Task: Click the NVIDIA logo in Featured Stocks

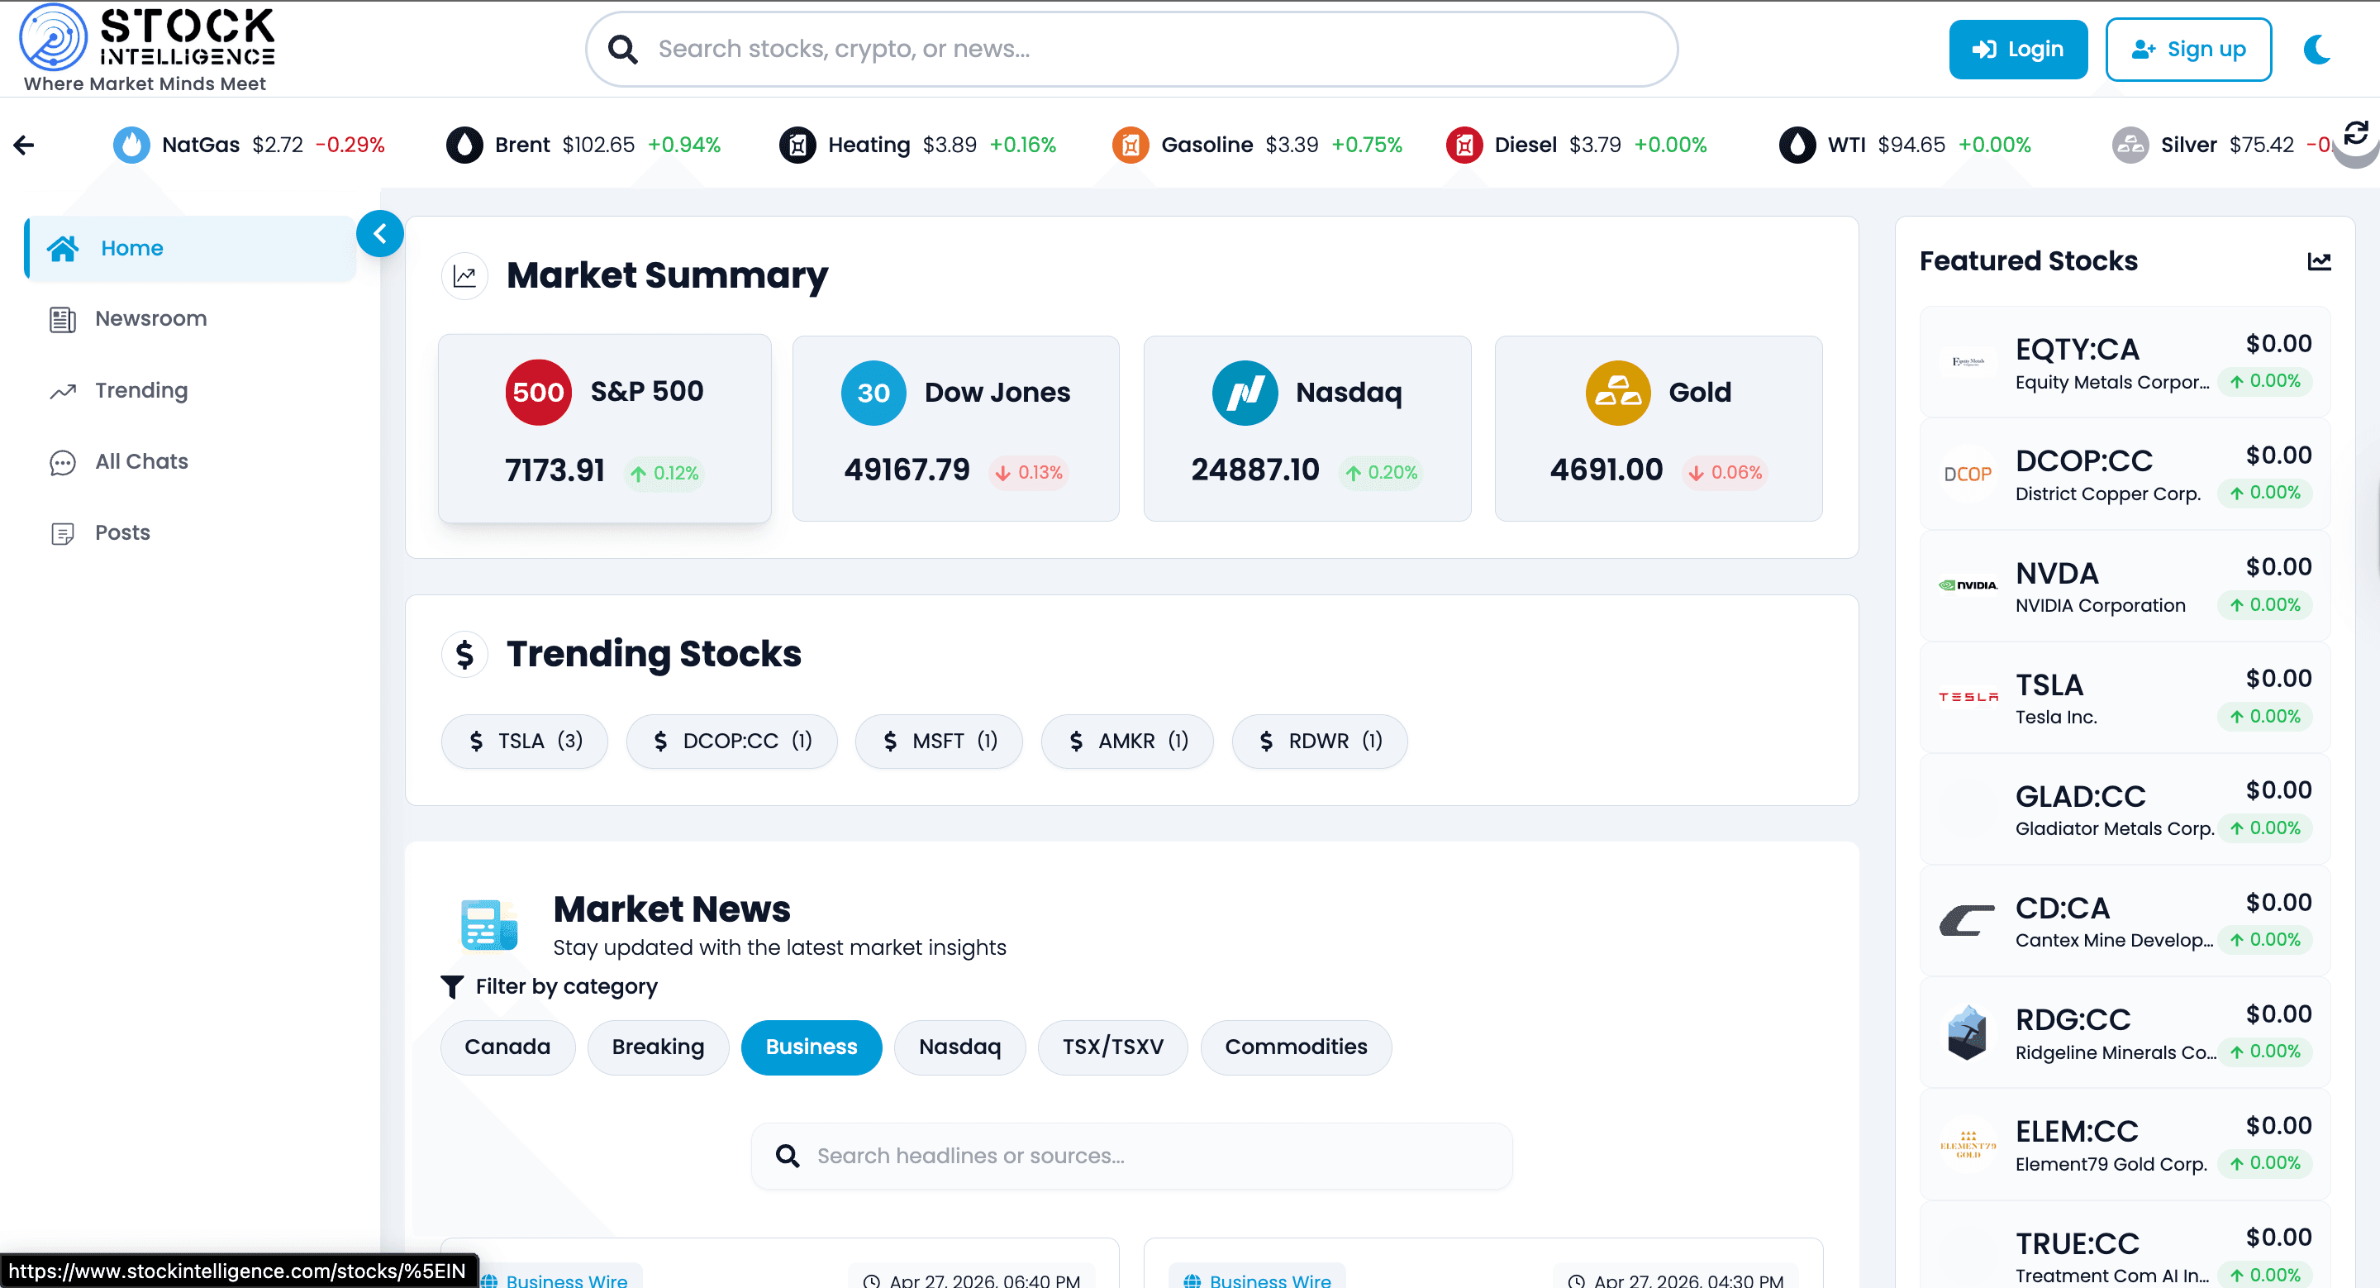Action: point(1968,586)
